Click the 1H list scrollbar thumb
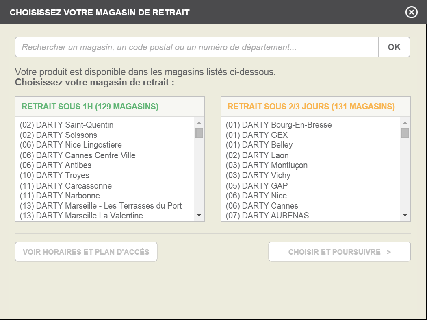 (x=199, y=133)
